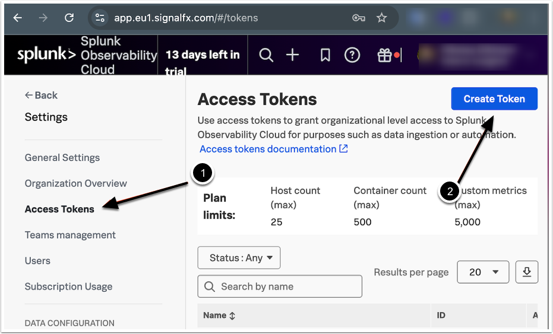The width and height of the screenshot is (553, 334).
Task: Click the gift what's new icon
Action: [x=384, y=55]
